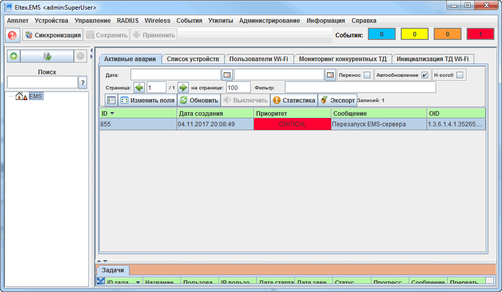Screen dimensions: 502x292
Task: Open the Утилиты menu
Action: [x=221, y=20]
